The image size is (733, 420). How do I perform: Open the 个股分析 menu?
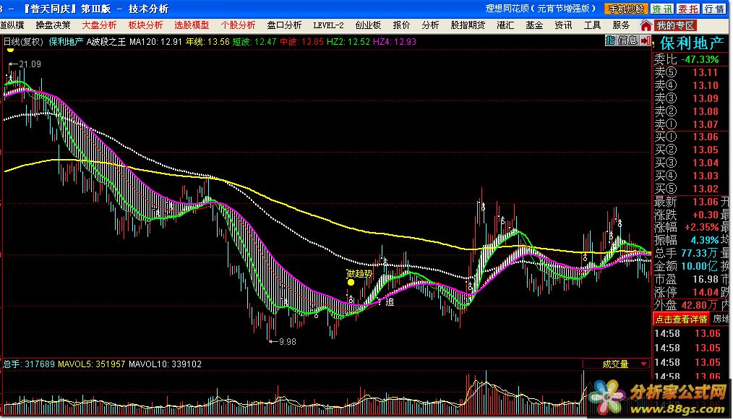238,25
